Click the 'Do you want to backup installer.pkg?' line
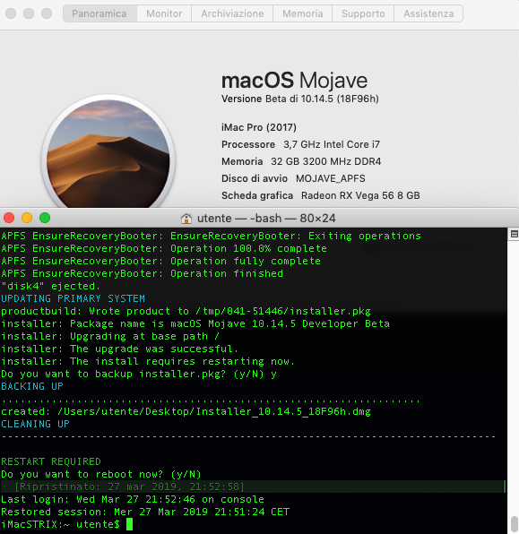 139,374
